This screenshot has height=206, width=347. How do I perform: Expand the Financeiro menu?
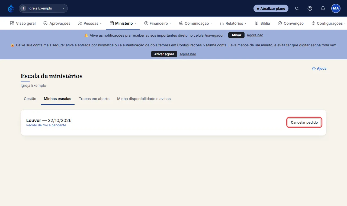(158, 23)
